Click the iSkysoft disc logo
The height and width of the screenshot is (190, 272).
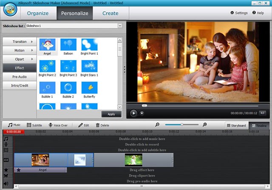pyautogui.click(x=10, y=10)
